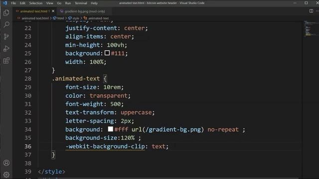This screenshot has height=179, width=319.
Task: Open the color picker for #111 swatch
Action: (x=107, y=53)
